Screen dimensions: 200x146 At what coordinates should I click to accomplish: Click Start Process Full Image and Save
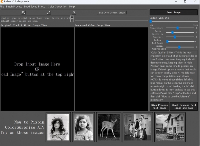[x=184, y=106]
